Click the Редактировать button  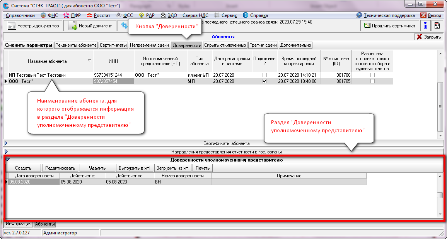point(60,168)
